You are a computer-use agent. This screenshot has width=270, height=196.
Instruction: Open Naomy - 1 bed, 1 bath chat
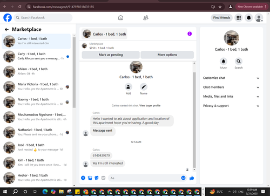[36, 102]
